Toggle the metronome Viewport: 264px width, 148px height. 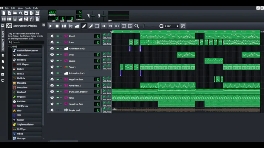click(x=37, y=13)
